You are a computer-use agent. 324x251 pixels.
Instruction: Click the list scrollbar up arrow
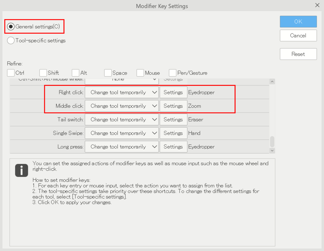(272, 81)
